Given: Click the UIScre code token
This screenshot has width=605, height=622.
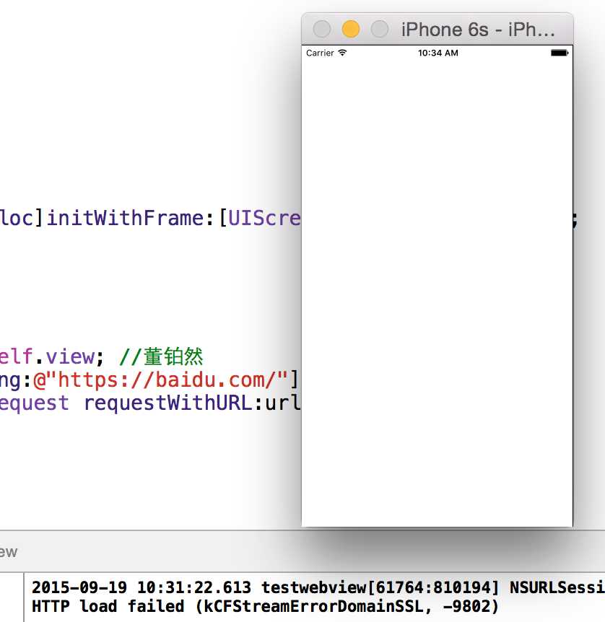Looking at the screenshot, I should point(264,218).
